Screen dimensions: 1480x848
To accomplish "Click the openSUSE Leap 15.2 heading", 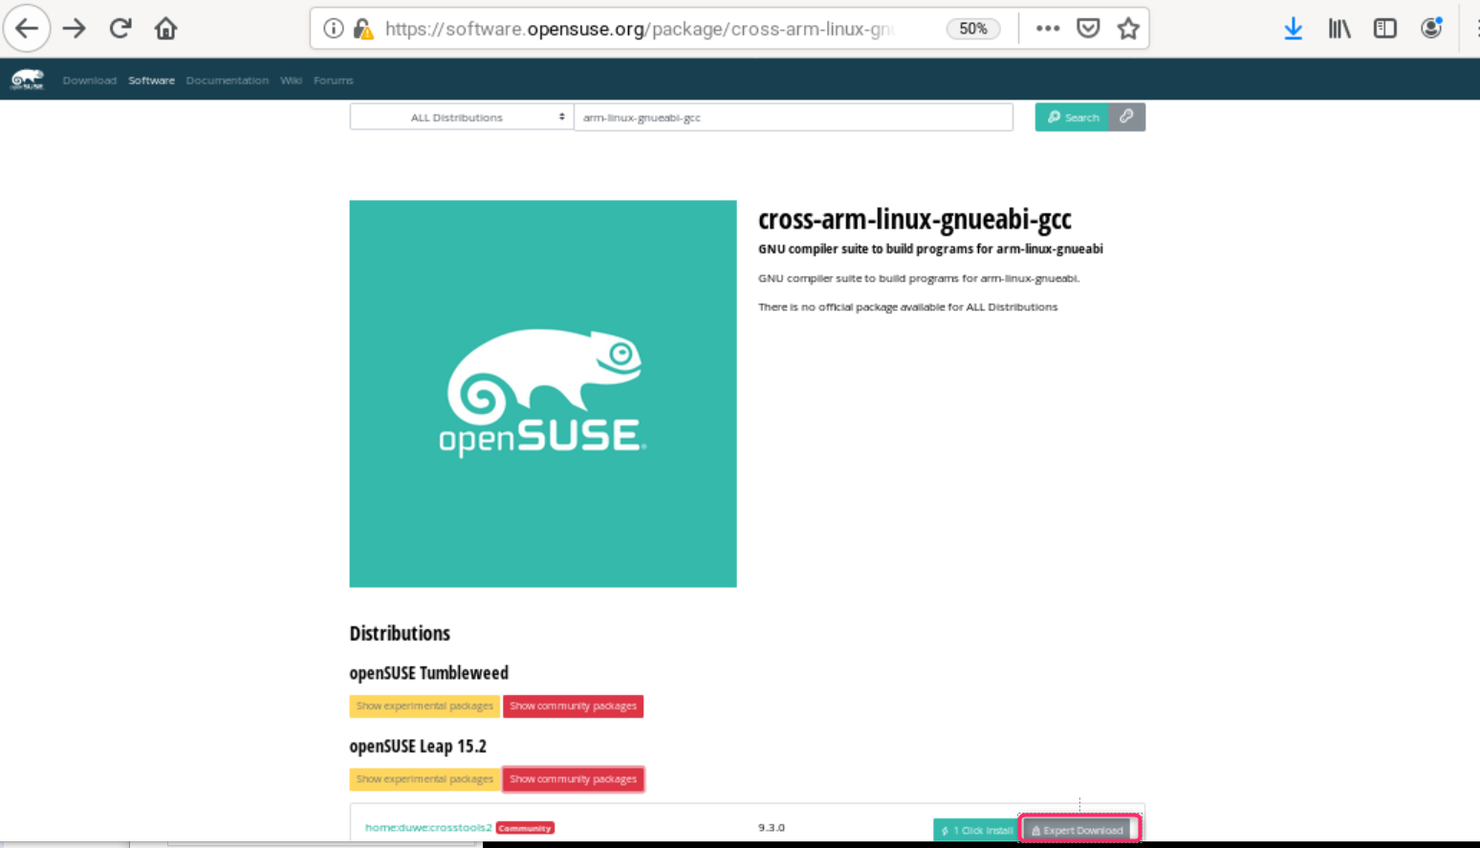I will point(418,746).
